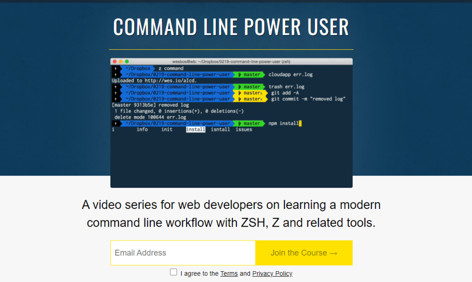472x282 pixels.
Task: Open the Terms link
Action: (x=229, y=273)
